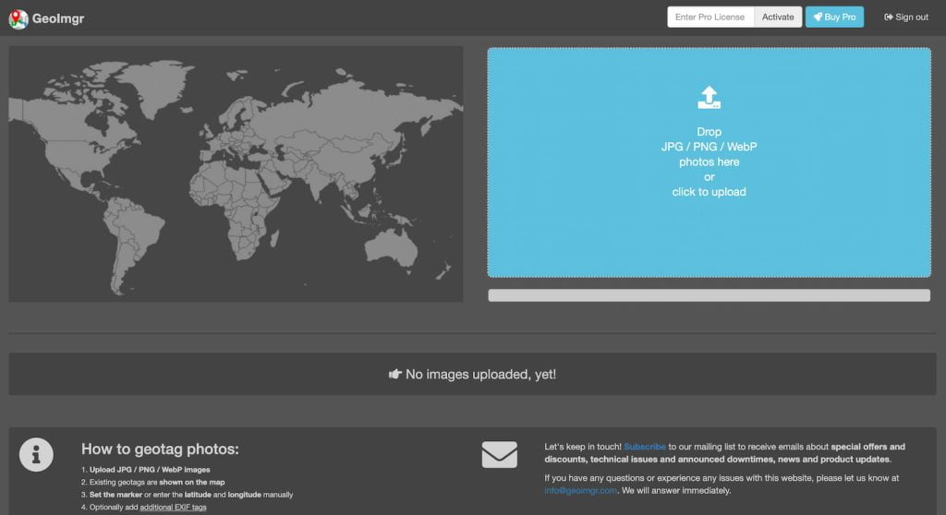The width and height of the screenshot is (946, 515).
Task: Click the 'No images uploaded, yet!' banner
Action: tap(472, 375)
